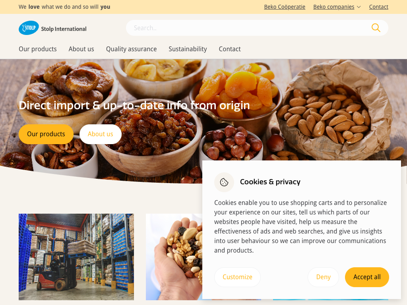The image size is (407, 305).
Task: Click the Beko Coöperatie link
Action: coord(285,7)
